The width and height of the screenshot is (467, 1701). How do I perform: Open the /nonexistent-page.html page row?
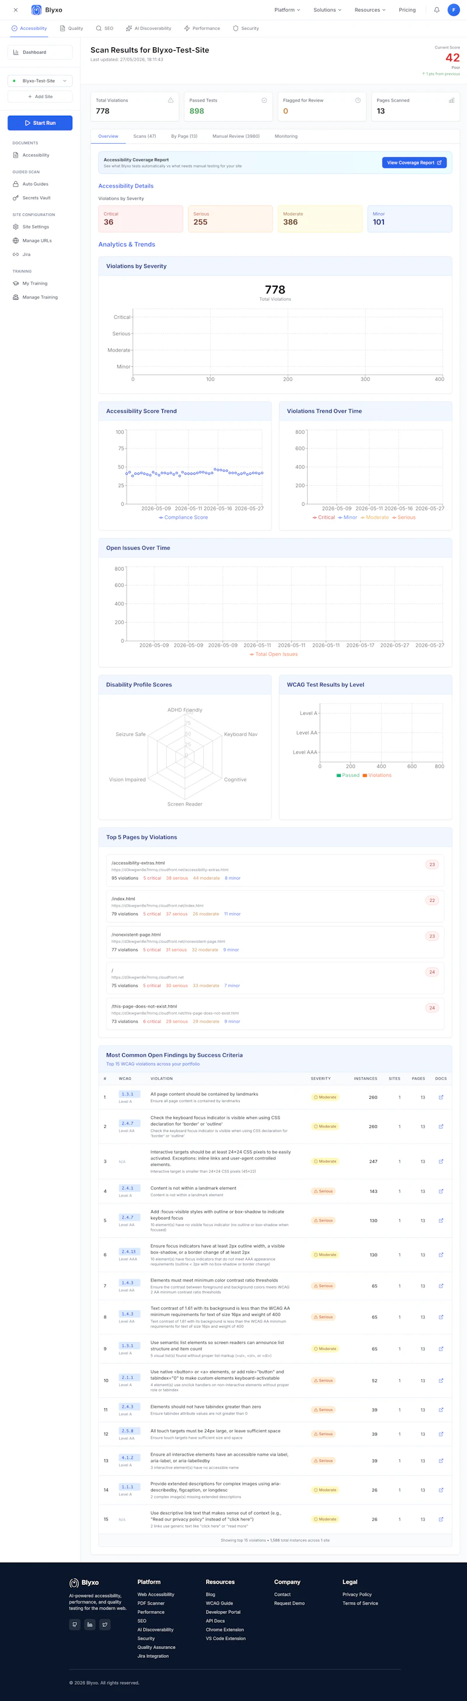[275, 942]
